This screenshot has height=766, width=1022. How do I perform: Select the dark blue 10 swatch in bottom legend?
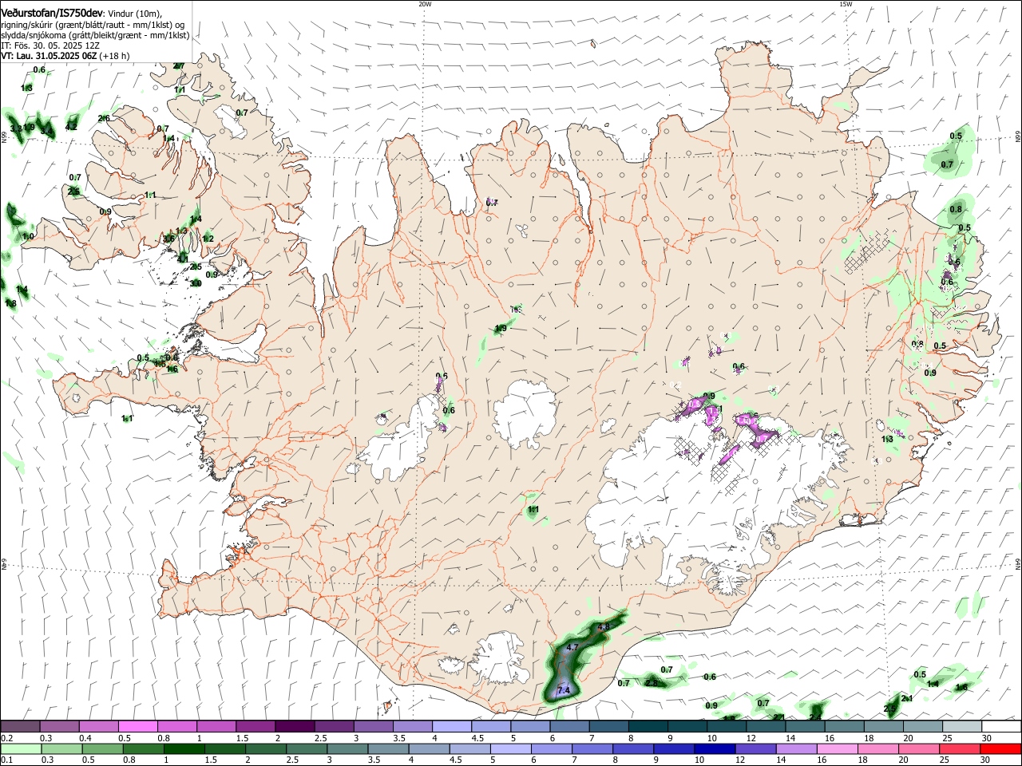coord(714,748)
